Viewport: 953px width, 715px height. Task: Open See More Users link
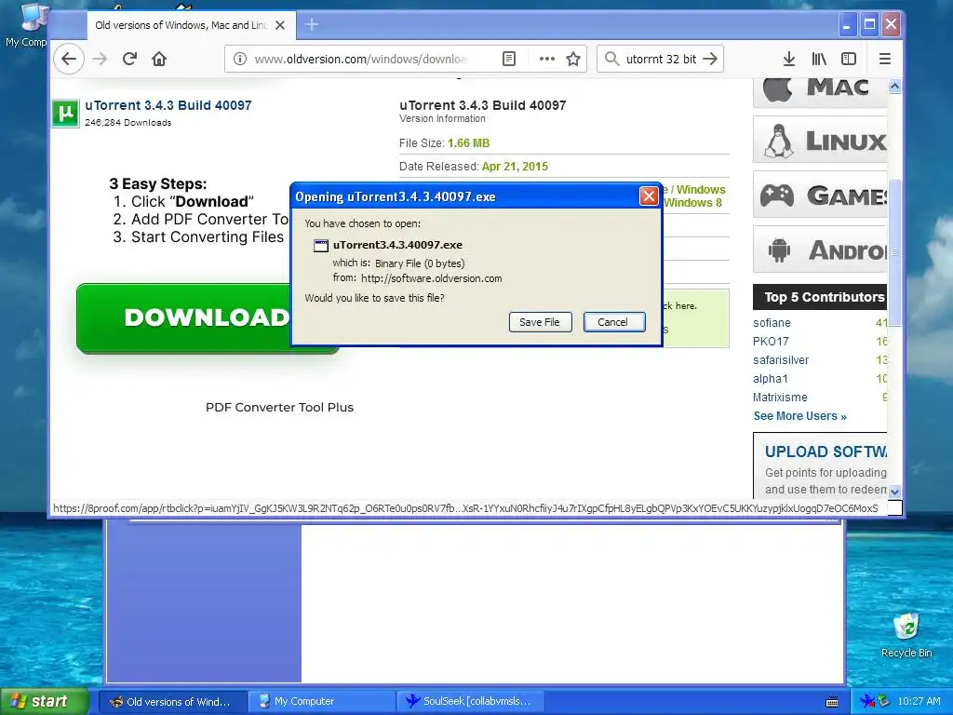[799, 416]
